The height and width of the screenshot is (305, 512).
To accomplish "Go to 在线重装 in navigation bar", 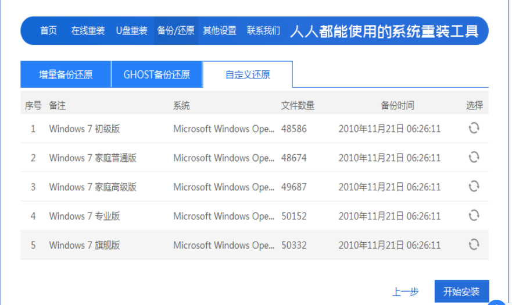I will [88, 31].
